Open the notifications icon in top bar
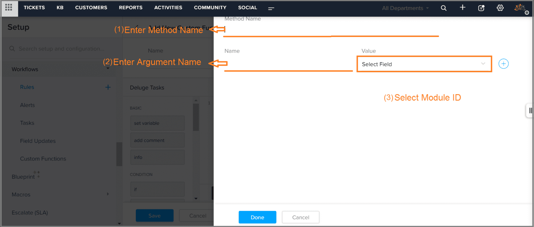Image resolution: width=534 pixels, height=227 pixels. (x=481, y=8)
